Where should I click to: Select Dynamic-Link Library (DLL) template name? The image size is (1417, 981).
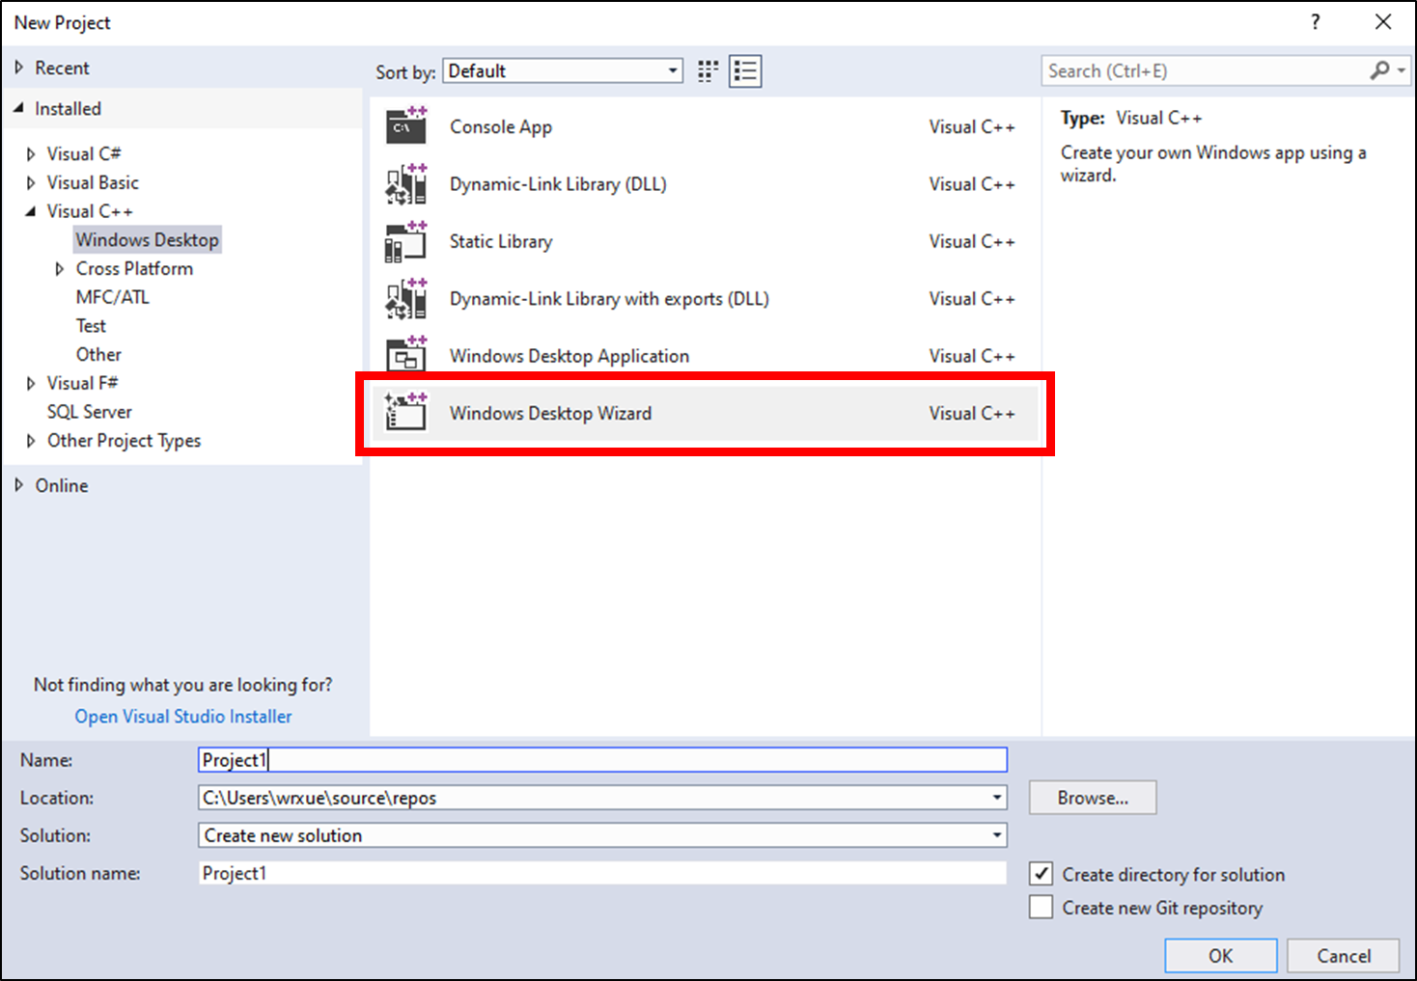pyautogui.click(x=558, y=183)
